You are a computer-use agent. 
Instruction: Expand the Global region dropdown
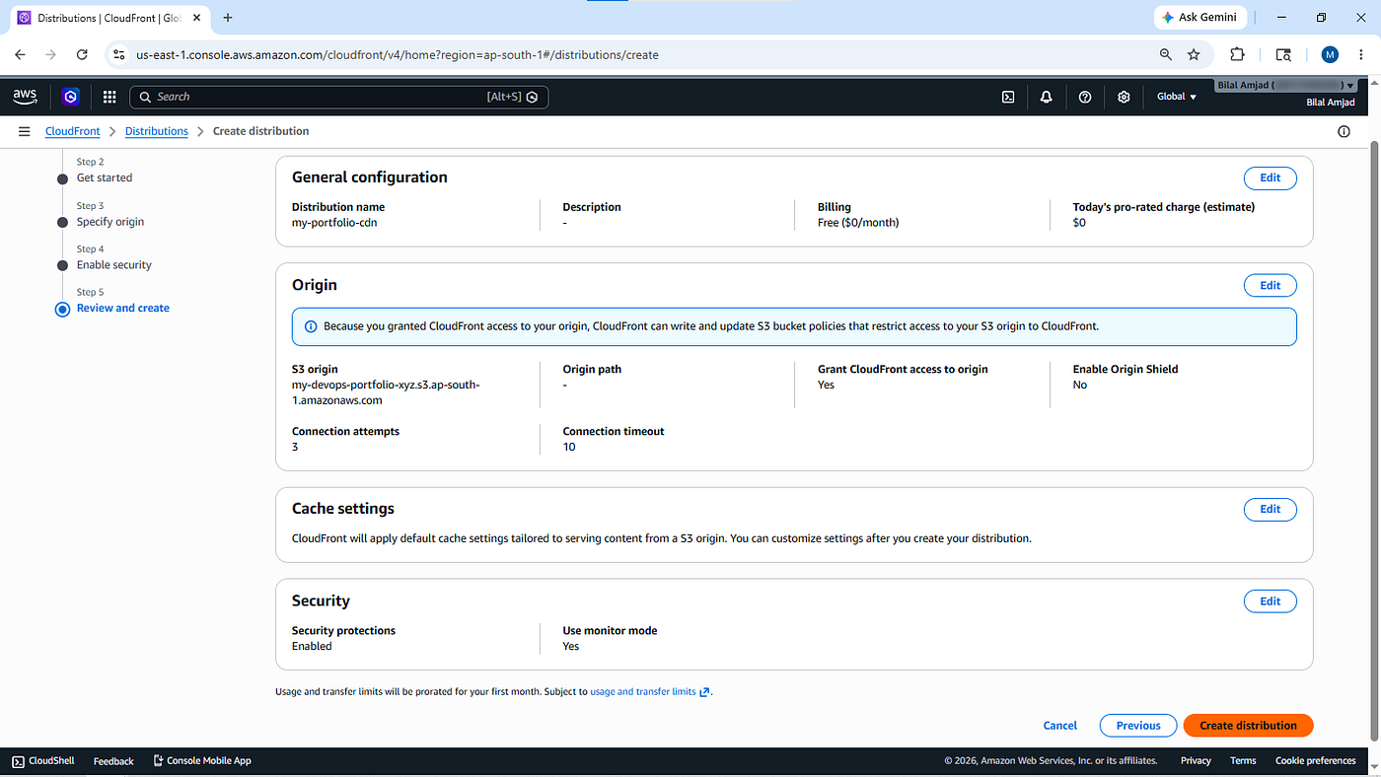1177,97
